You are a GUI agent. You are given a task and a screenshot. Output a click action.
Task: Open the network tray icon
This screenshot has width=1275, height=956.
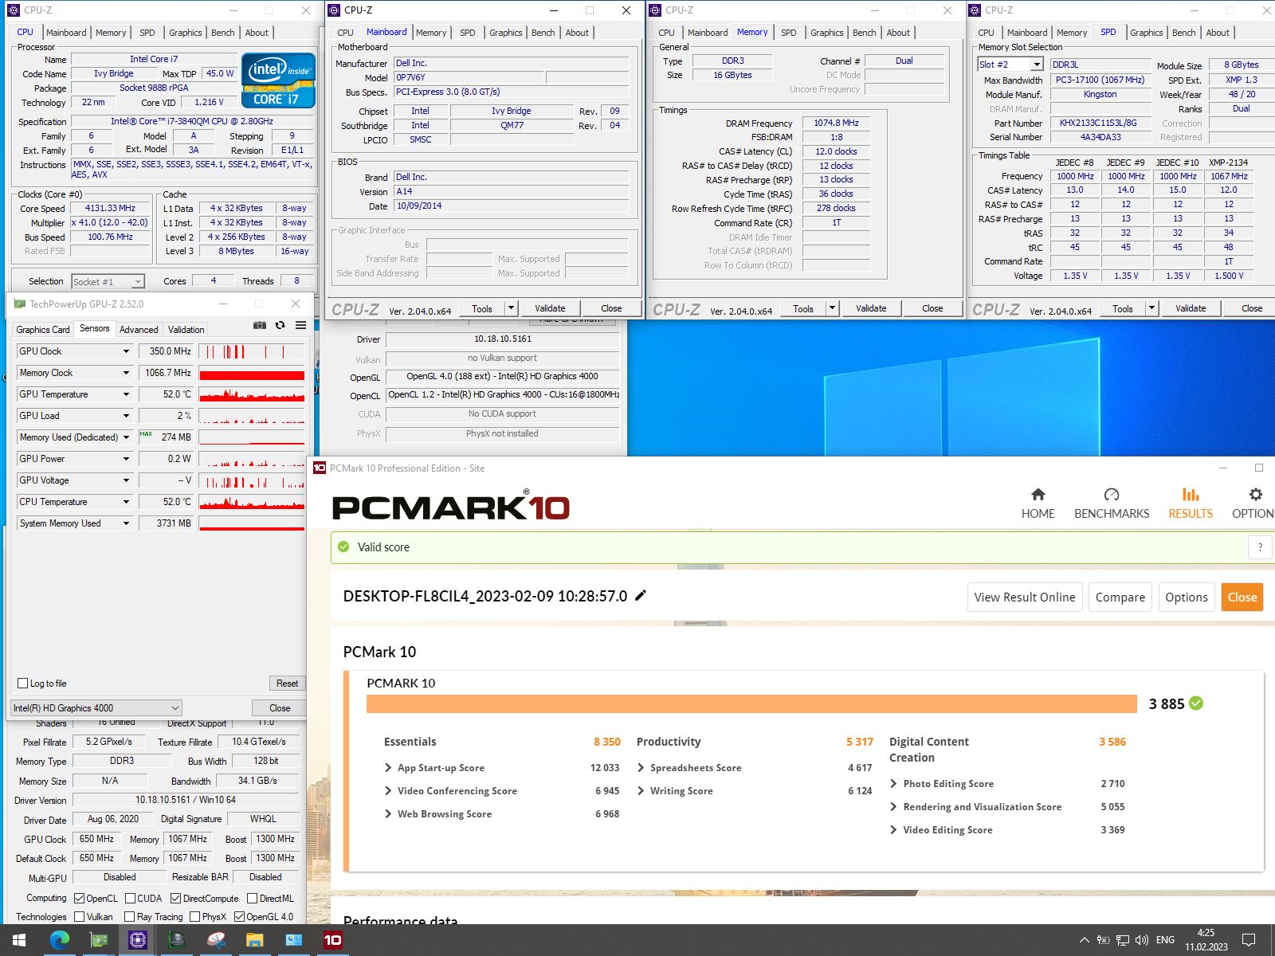1123,940
